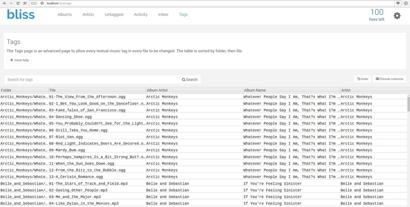Click the Album Artist column header

point(194,90)
